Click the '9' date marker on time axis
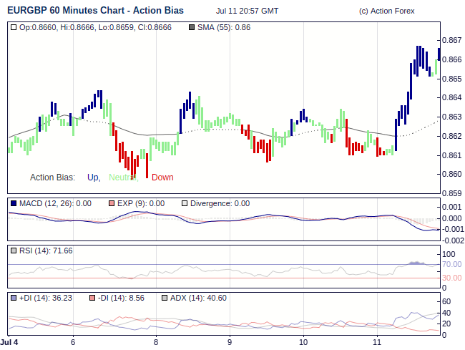Viewport: 465px width, 350px height. 229,342
